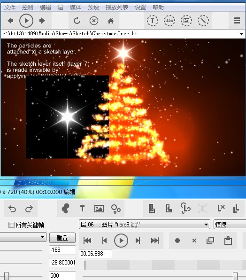Click the slider handle beside the 500 field
This screenshot has height=280, width=246.
pos(7,276)
